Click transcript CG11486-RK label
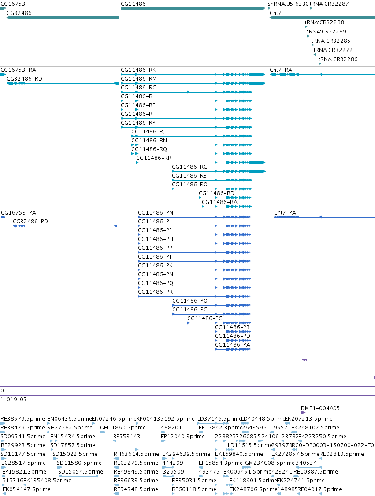 pos(139,70)
